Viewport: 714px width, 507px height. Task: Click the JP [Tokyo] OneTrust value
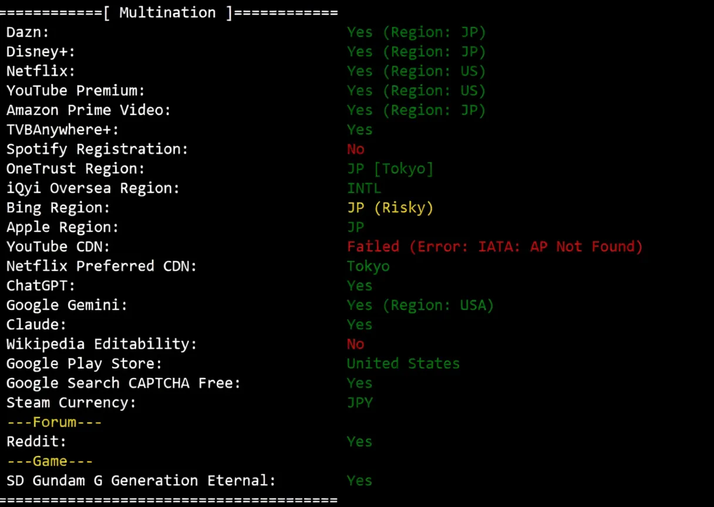(x=390, y=169)
